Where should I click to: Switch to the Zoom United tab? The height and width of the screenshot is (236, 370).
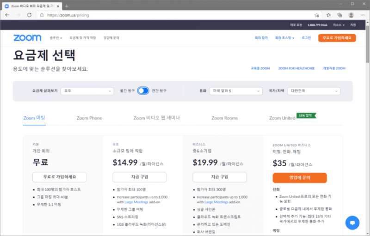[282, 118]
